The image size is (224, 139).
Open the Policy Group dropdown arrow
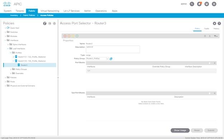tap(108, 59)
